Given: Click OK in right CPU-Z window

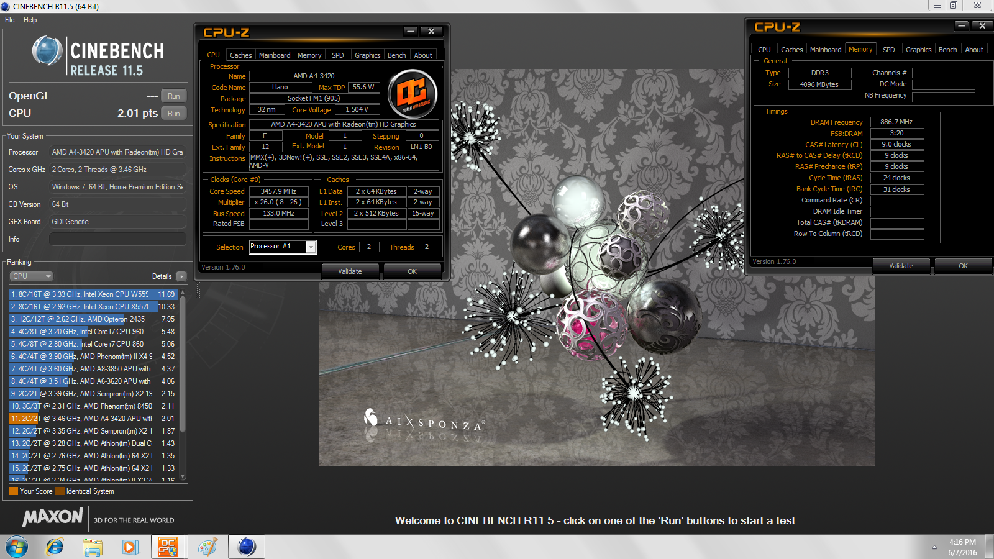Looking at the screenshot, I should point(963,266).
